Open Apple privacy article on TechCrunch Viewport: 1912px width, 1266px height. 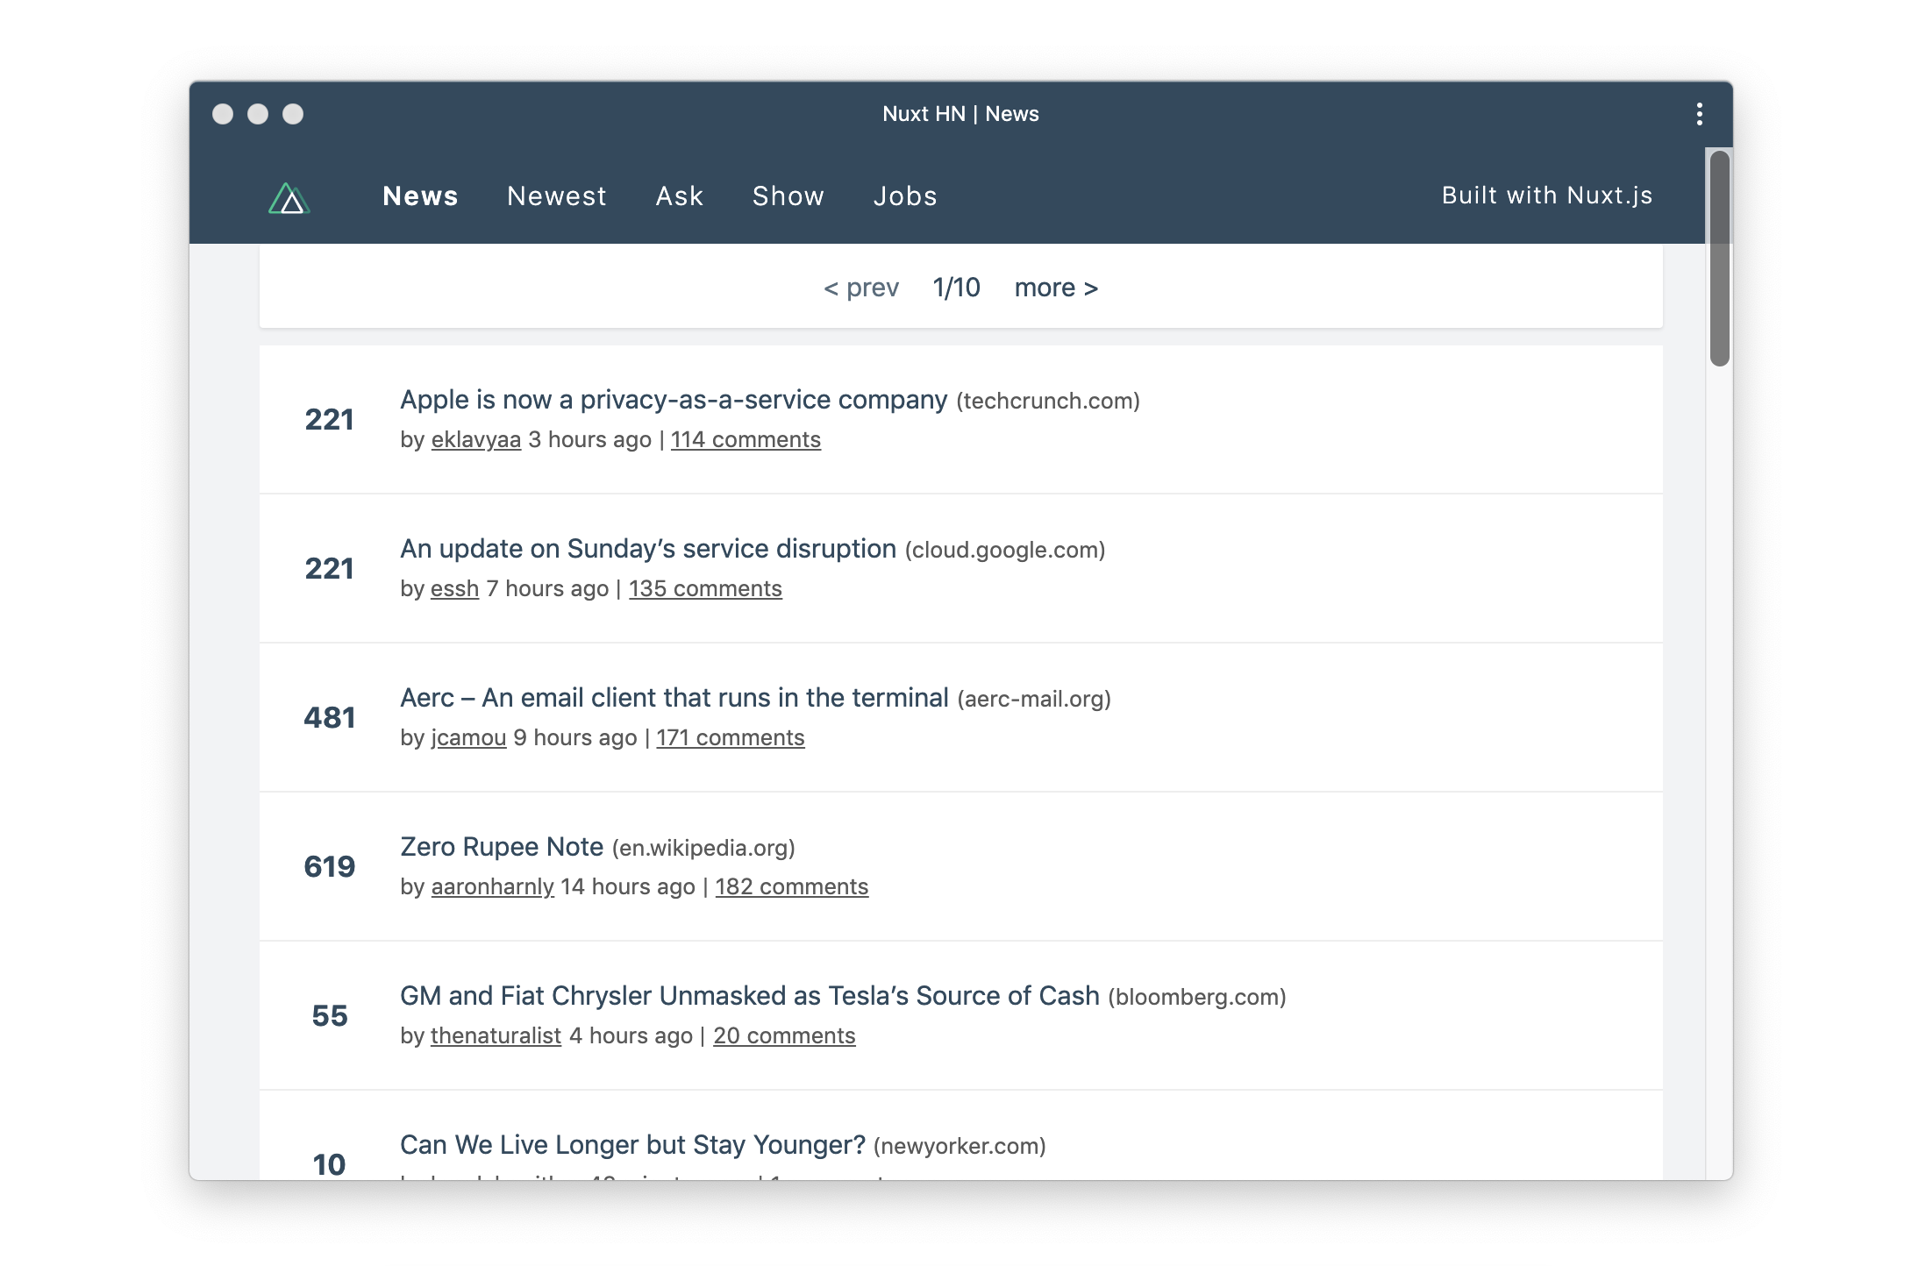pos(674,398)
